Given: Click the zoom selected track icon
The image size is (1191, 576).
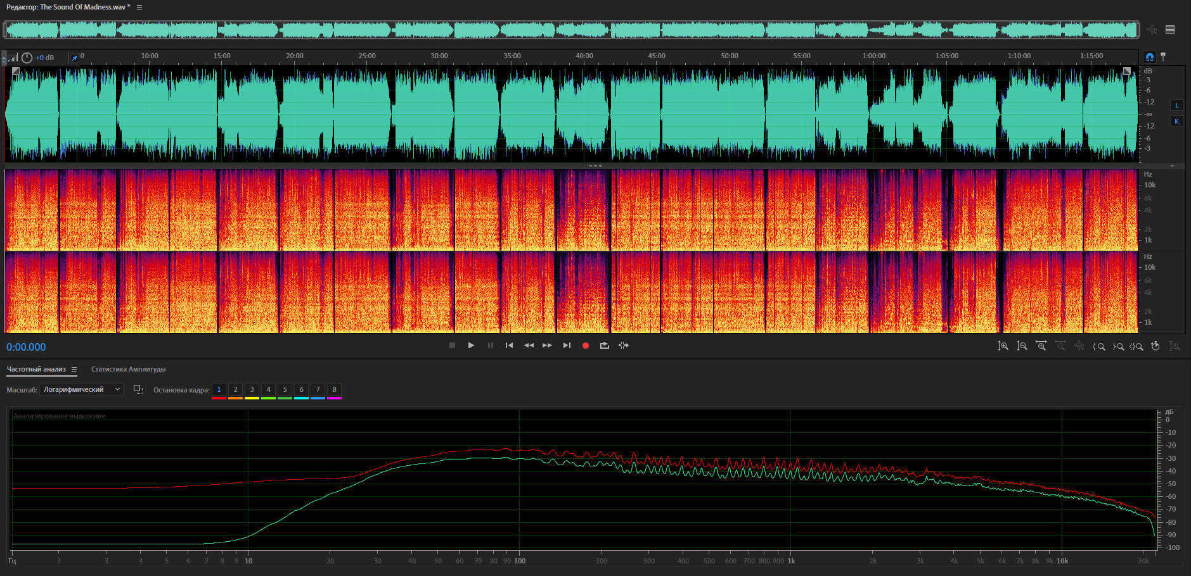Looking at the screenshot, I should [x=1175, y=346].
